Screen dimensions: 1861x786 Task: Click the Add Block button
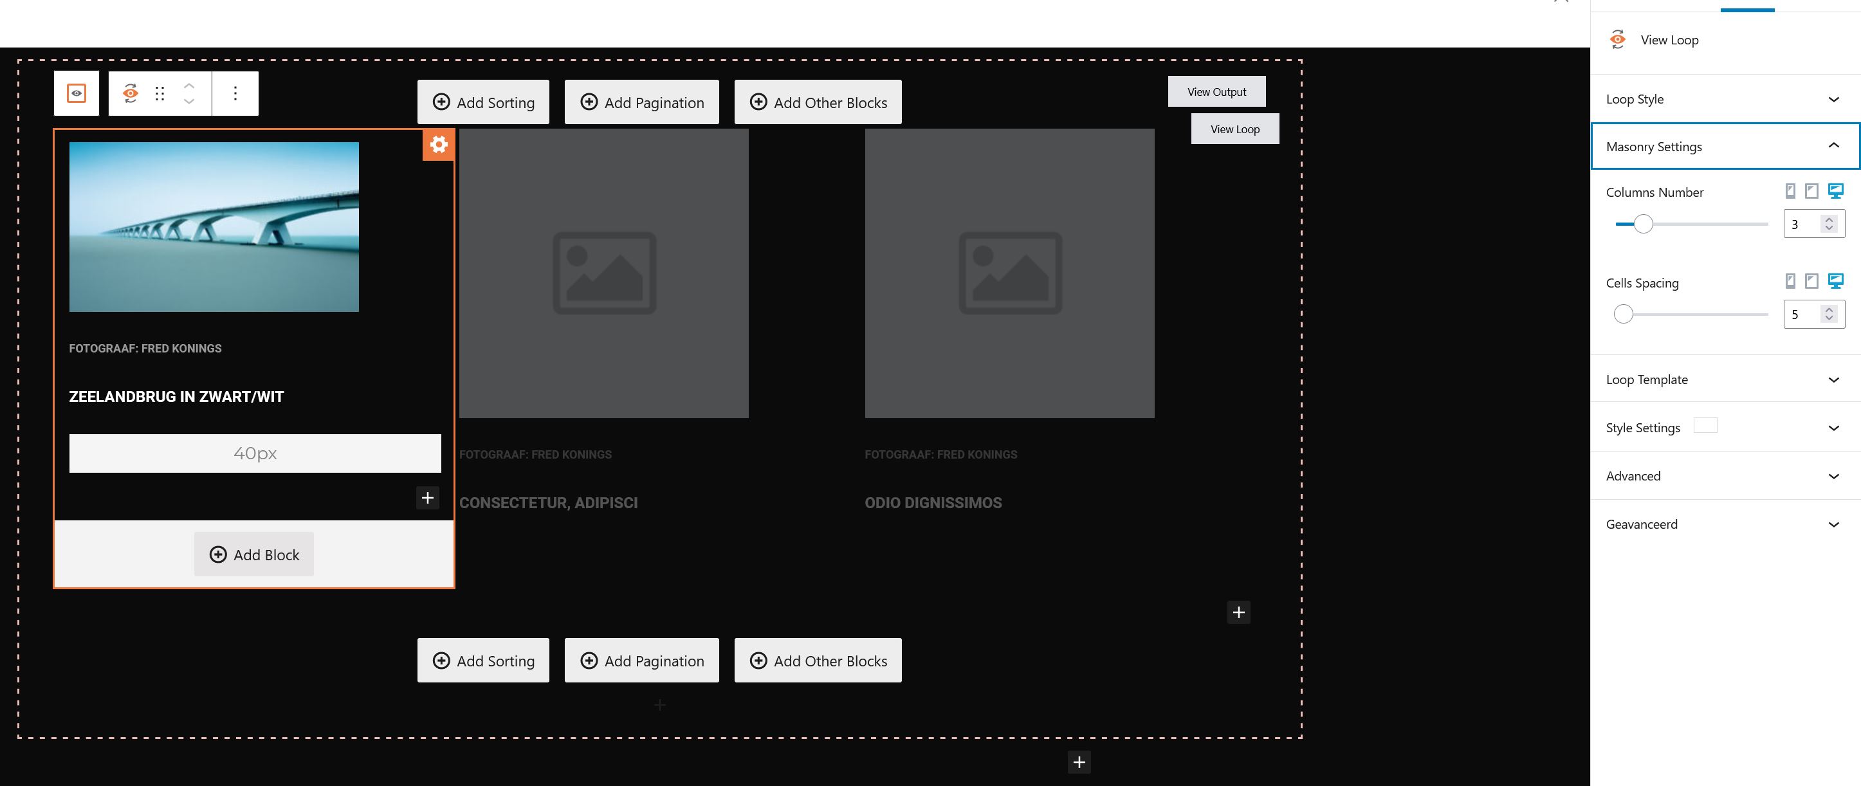click(x=254, y=555)
